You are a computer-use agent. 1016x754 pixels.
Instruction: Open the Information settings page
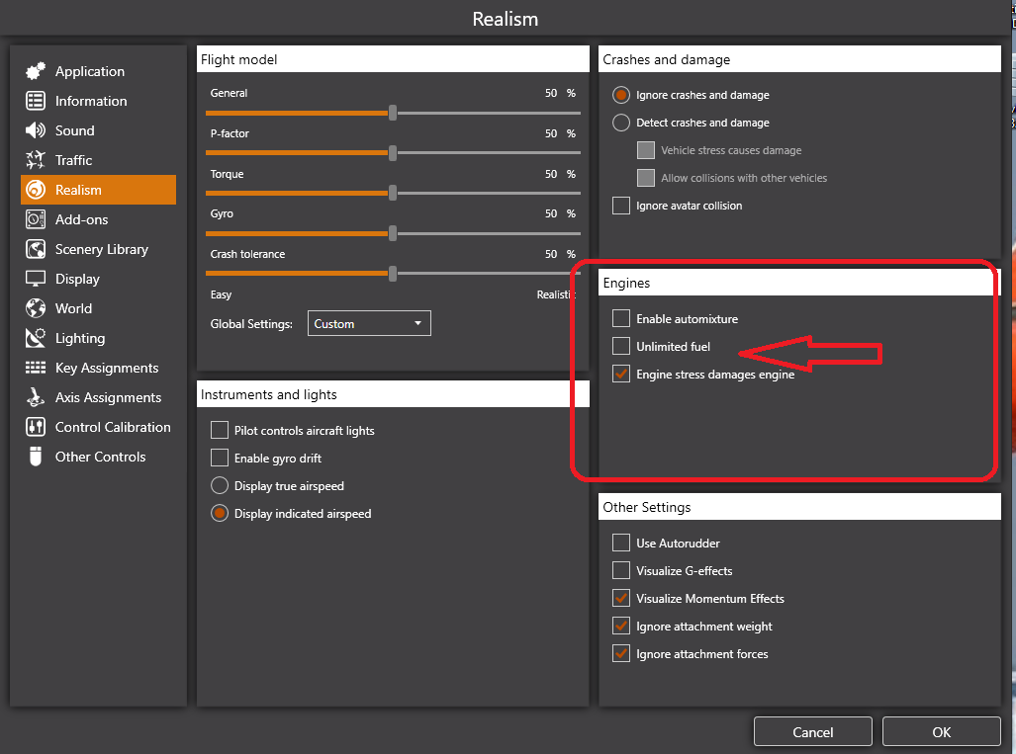pos(99,101)
